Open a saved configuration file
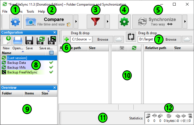Image resolution: width=194 pixels, height=125 pixels. tap(18, 40)
